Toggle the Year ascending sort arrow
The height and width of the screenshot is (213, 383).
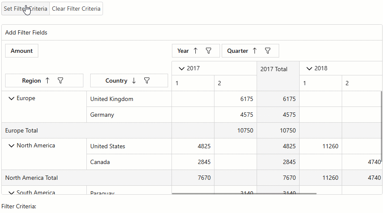click(x=196, y=51)
